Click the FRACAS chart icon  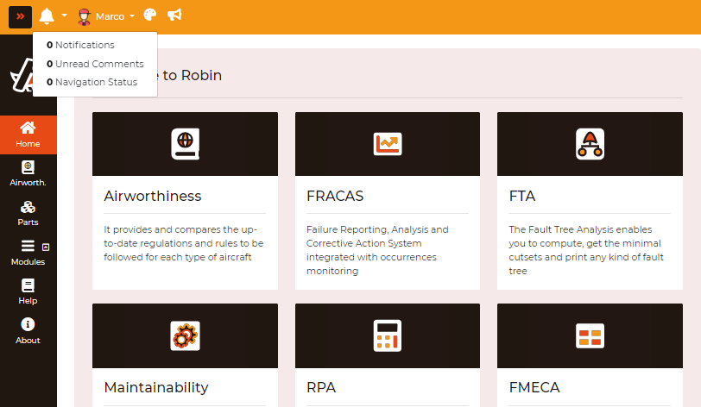tap(388, 143)
